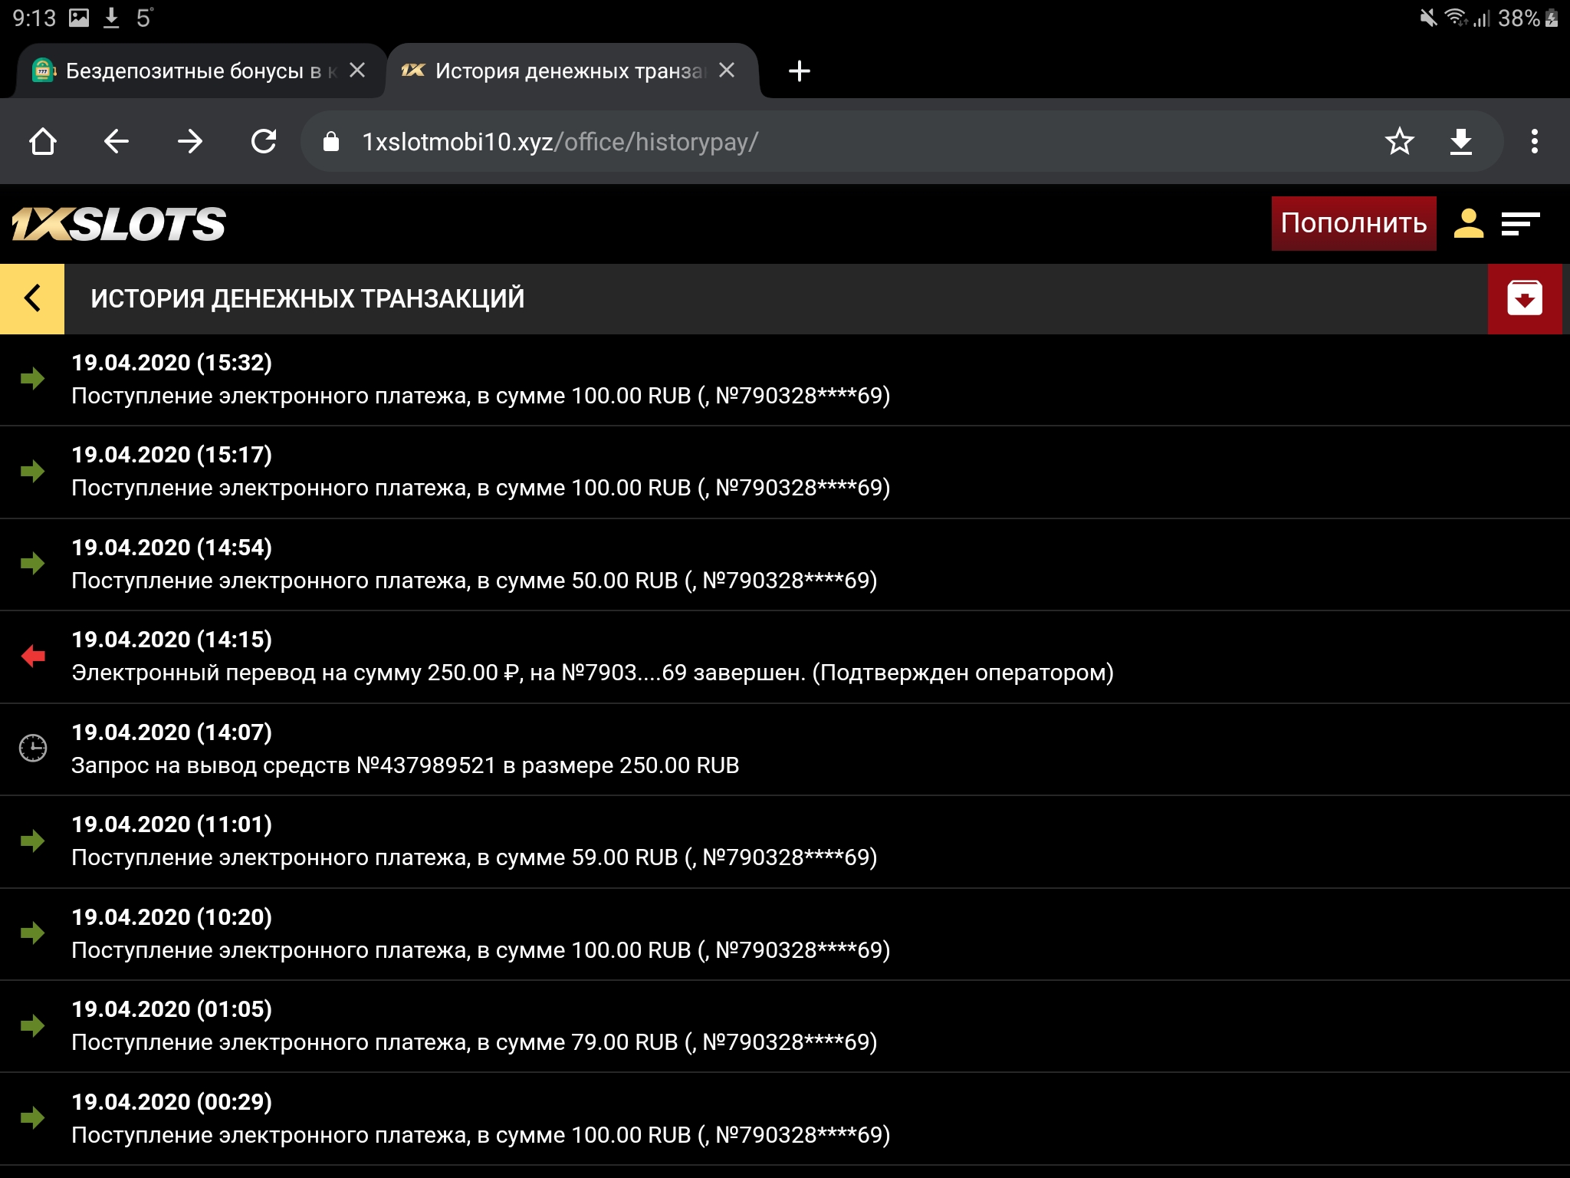1570x1178 pixels.
Task: Close the Бездепозитные бонусы tab
Action: [357, 71]
